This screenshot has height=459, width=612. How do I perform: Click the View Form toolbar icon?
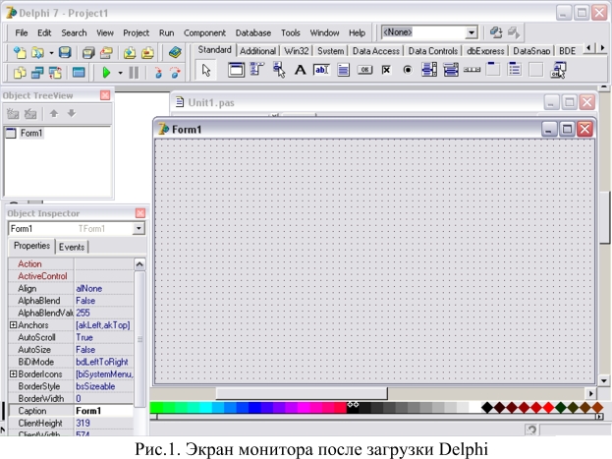[37, 73]
